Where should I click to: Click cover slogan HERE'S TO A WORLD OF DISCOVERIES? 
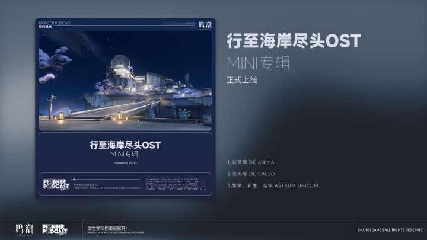107,188
